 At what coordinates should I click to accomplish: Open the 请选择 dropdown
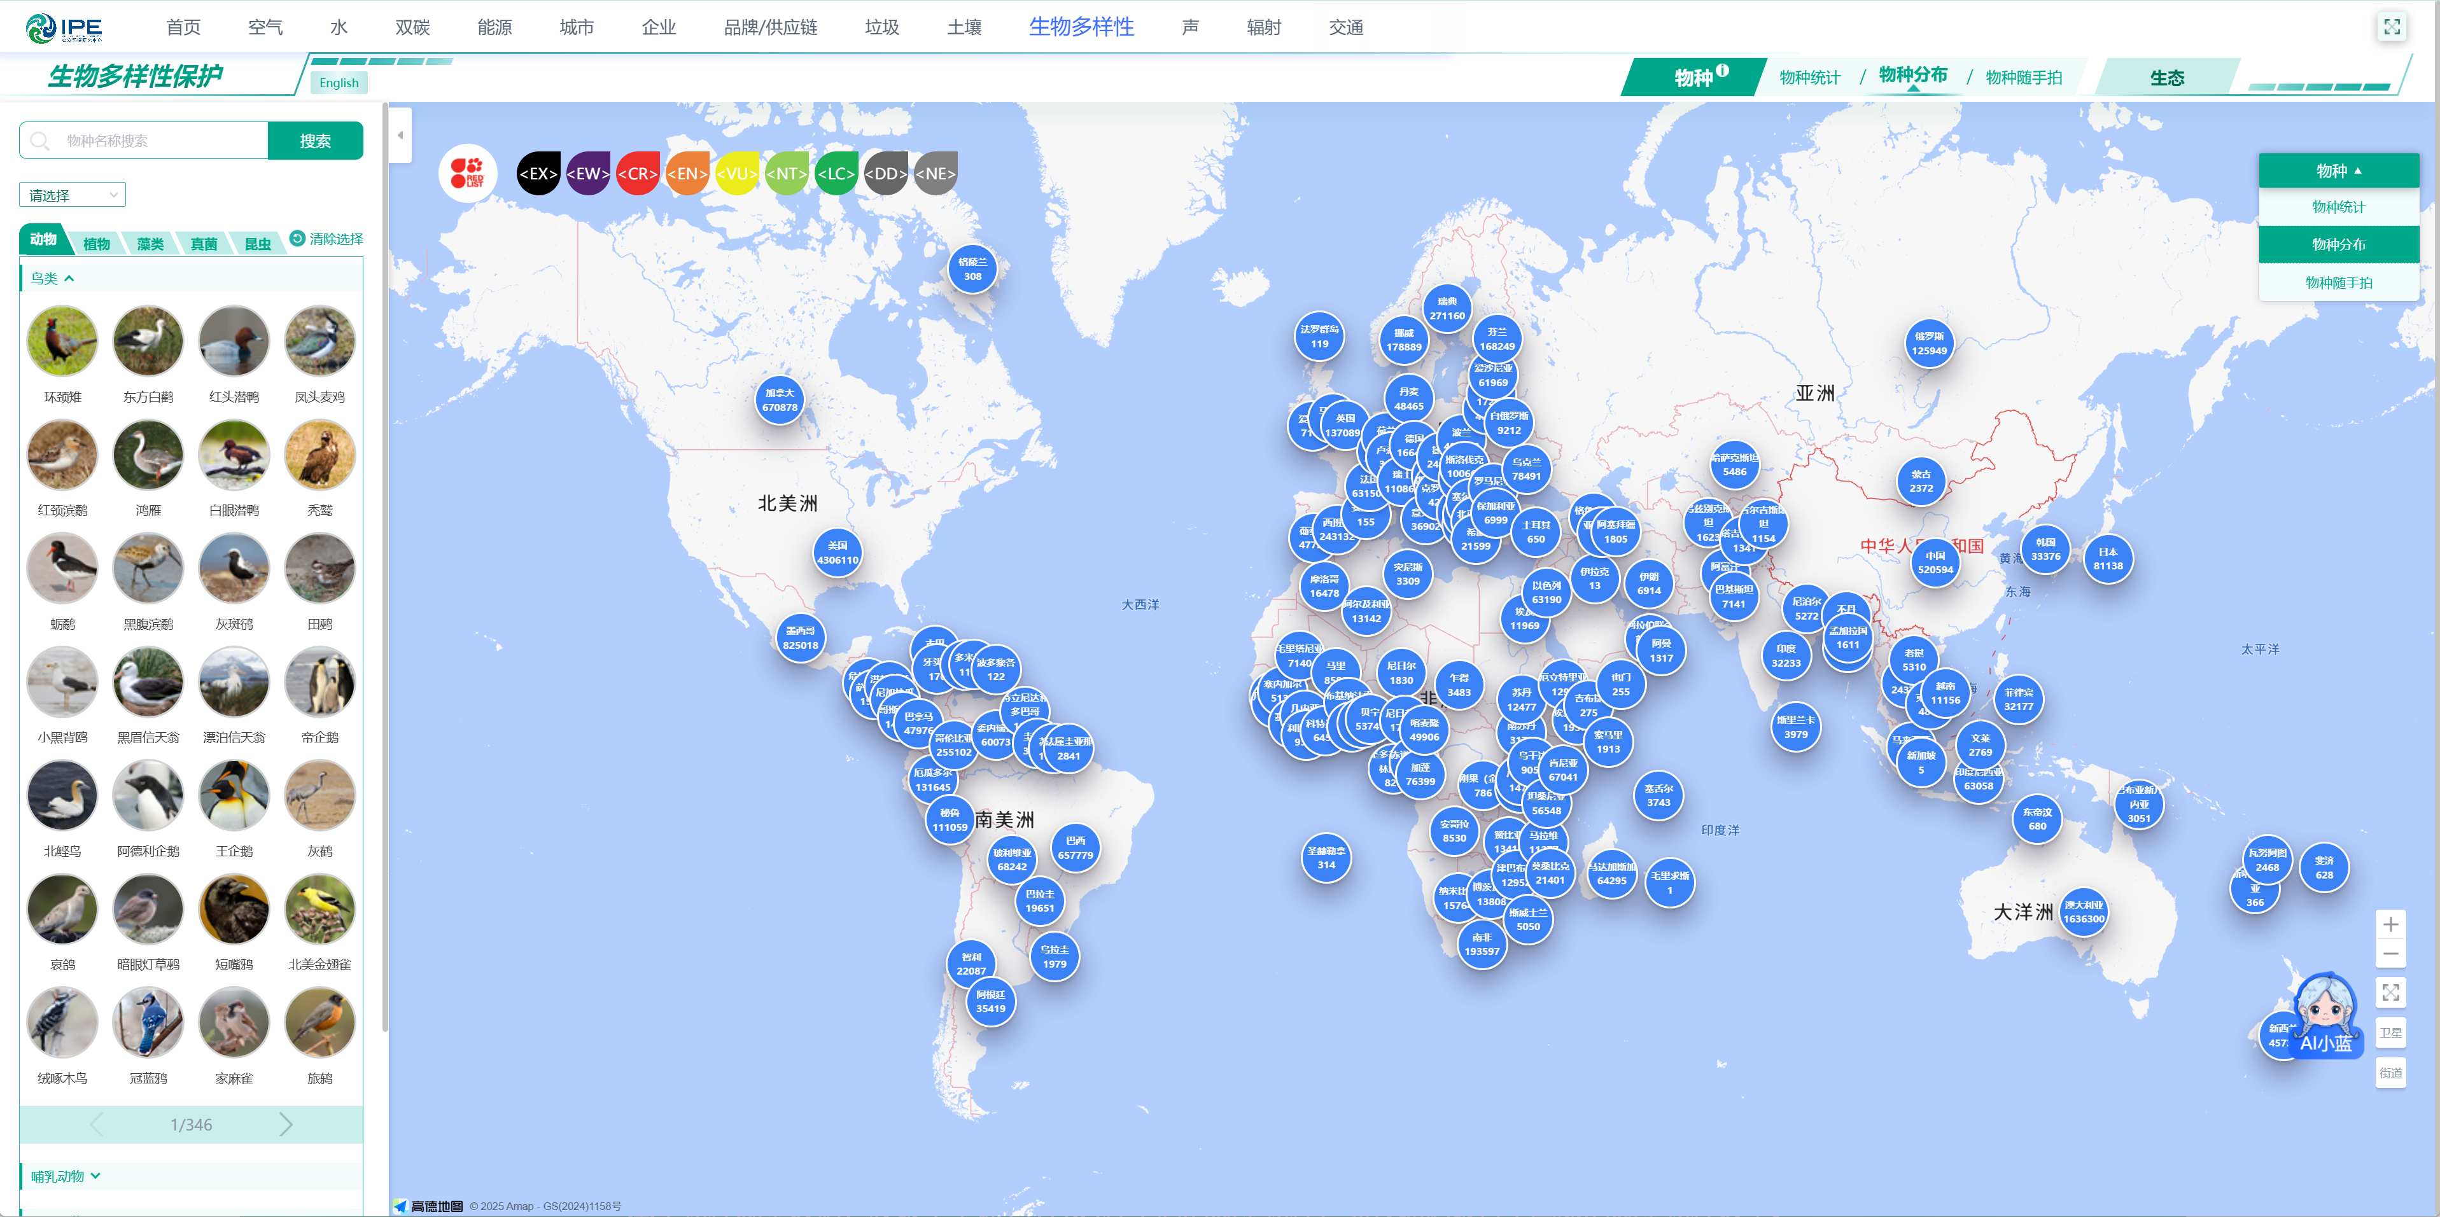(x=72, y=195)
